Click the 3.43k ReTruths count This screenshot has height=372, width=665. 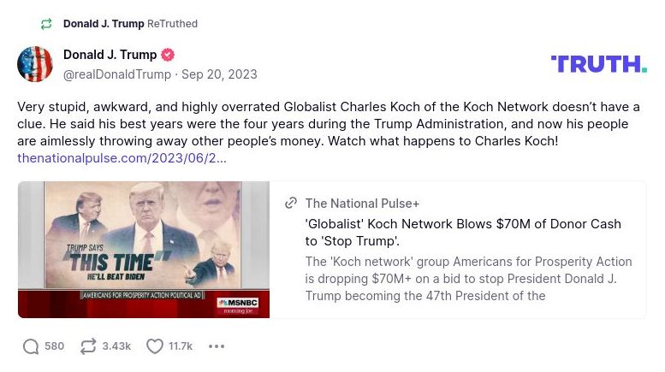pyautogui.click(x=116, y=346)
